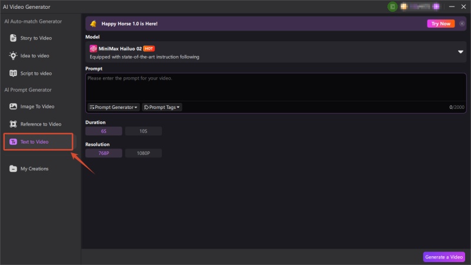Click the "AI Auto-match Generator" section heading
The height and width of the screenshot is (265, 471).
[x=33, y=21]
